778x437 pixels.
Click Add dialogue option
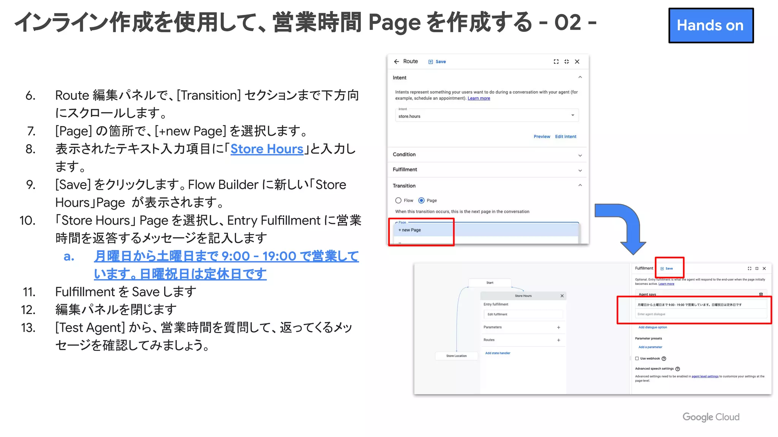pos(653,327)
